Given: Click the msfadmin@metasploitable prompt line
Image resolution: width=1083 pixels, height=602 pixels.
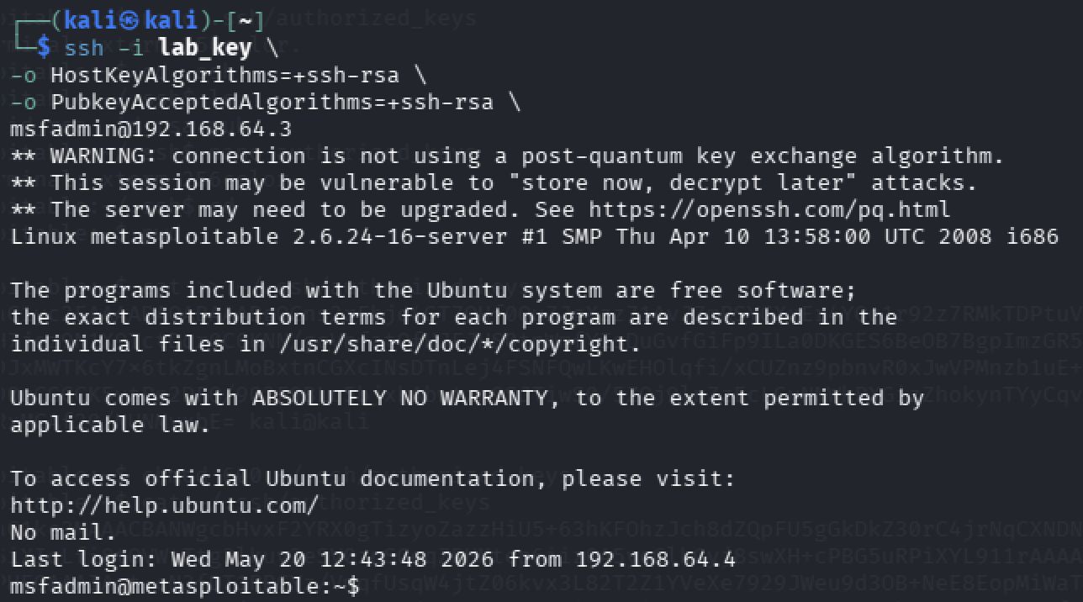Looking at the screenshot, I should tap(185, 586).
